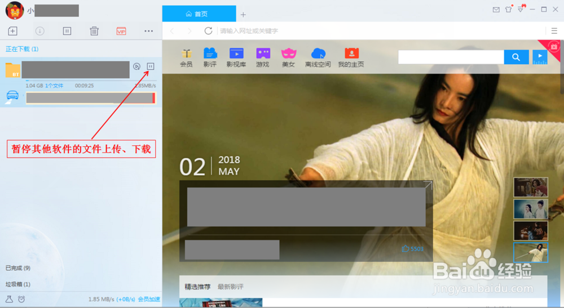Open the 游戏 section

coord(263,58)
